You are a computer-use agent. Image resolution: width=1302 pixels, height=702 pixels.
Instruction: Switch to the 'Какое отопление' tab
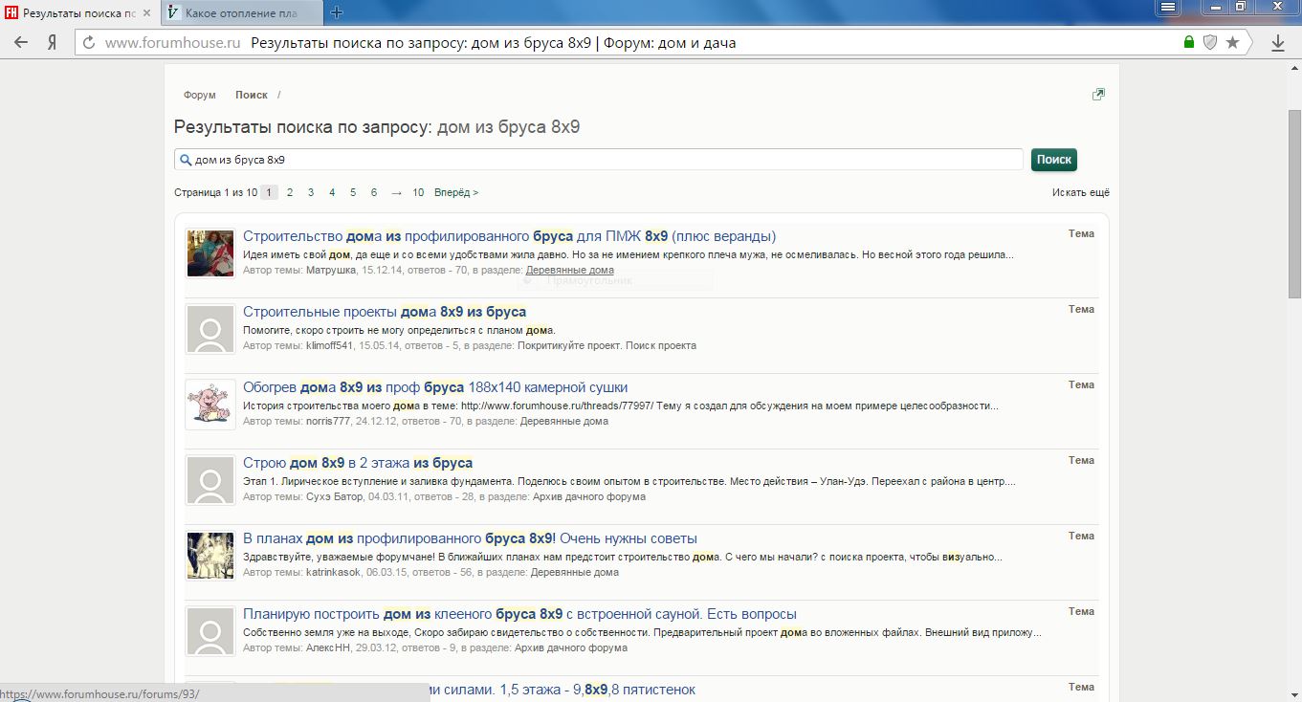pyautogui.click(x=239, y=13)
